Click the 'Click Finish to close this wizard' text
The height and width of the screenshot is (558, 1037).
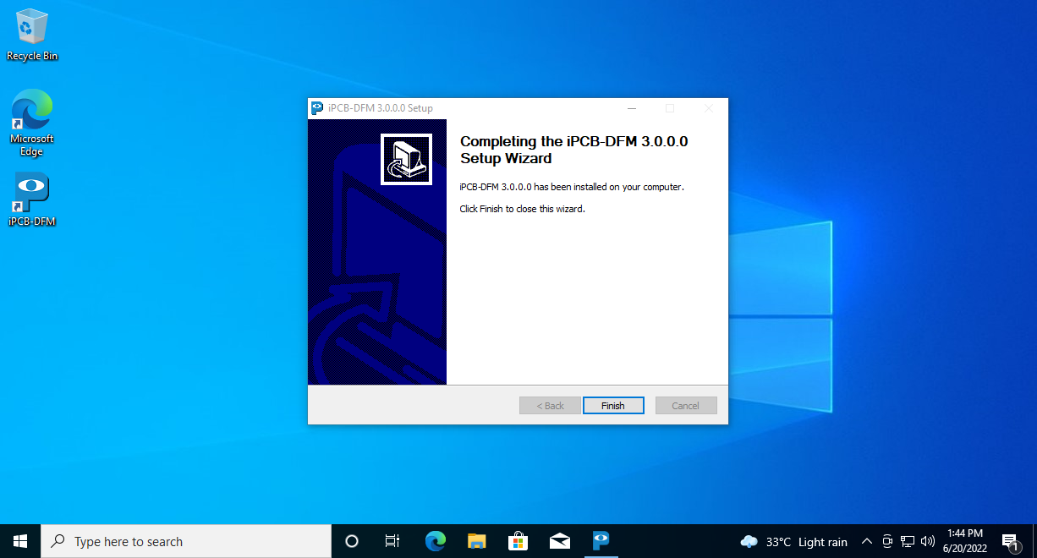[x=522, y=209]
